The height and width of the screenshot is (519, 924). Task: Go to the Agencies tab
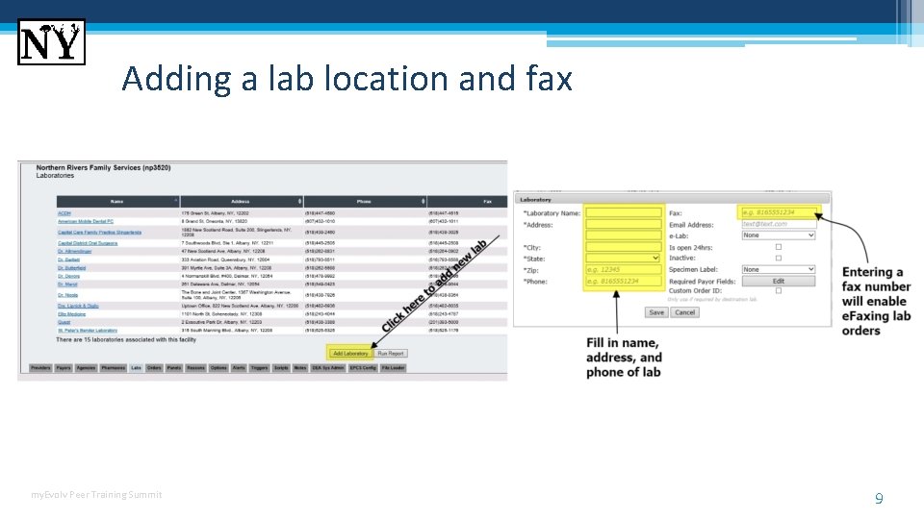86,368
